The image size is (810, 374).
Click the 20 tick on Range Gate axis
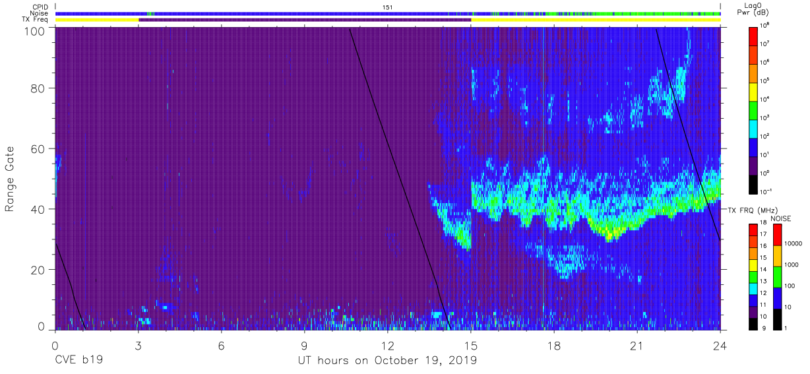pyautogui.click(x=38, y=269)
